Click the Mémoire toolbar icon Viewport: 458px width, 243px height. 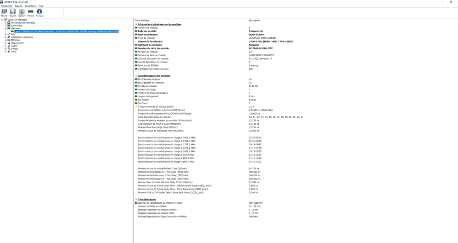point(31,12)
